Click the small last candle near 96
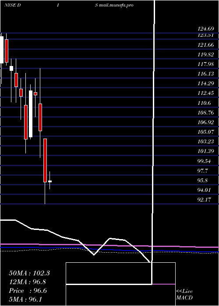Screen dimensions: 219x306 tap(50, 181)
